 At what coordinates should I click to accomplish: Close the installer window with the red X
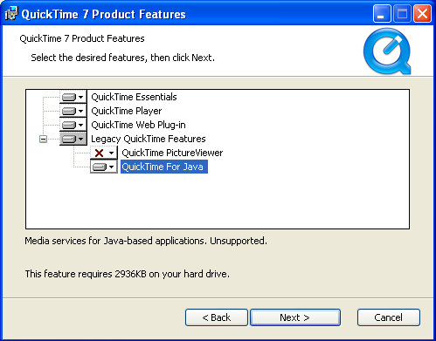422,13
